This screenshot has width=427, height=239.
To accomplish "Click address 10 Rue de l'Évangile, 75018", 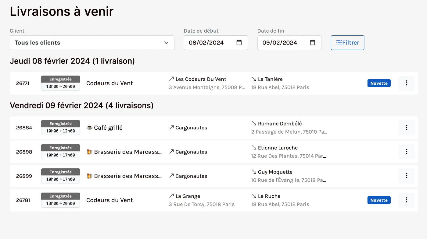I will pos(289,180).
